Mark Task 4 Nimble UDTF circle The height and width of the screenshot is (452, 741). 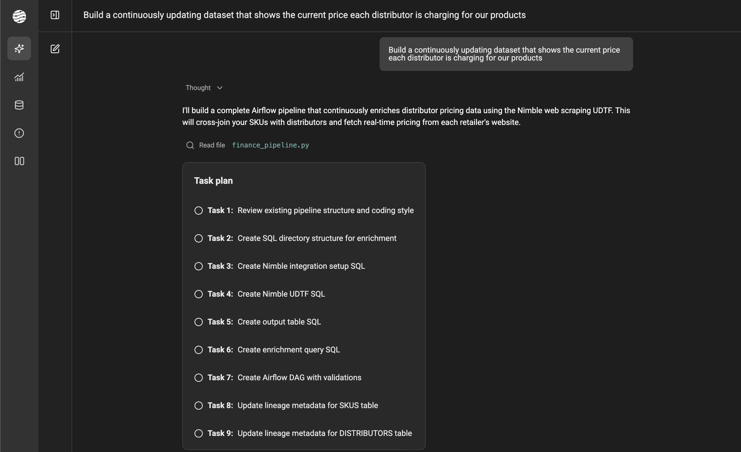click(198, 294)
